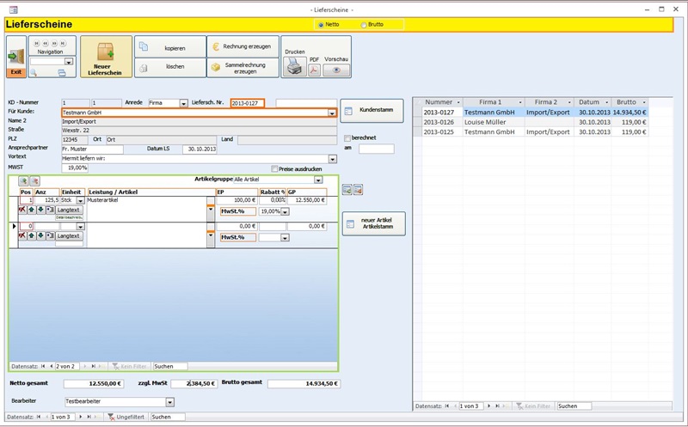Go to previous record in Navigation box

pos(46,44)
